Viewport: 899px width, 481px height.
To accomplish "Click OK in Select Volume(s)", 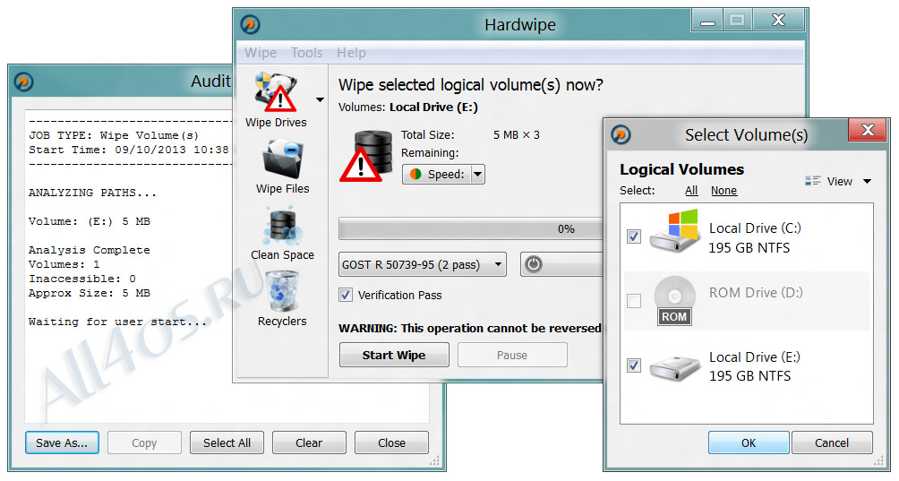I will [749, 442].
